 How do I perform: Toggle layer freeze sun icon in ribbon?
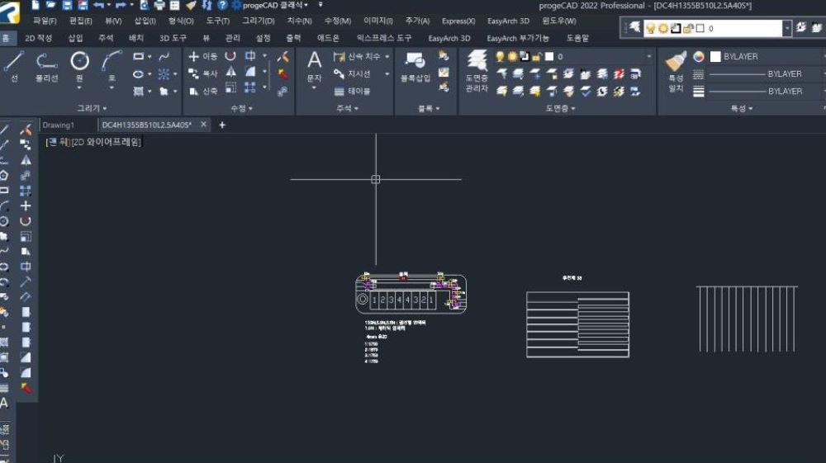pyautogui.click(x=511, y=56)
